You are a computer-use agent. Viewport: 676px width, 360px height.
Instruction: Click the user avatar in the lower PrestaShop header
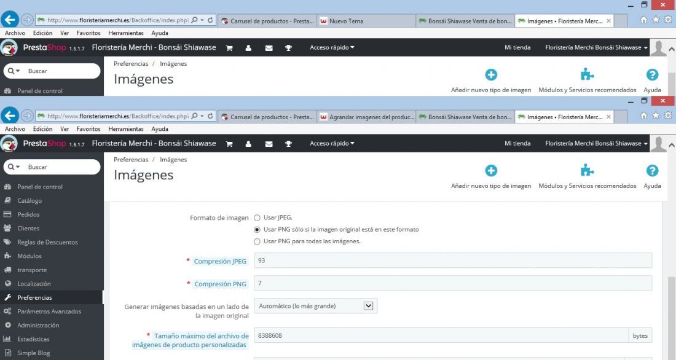pos(658,144)
